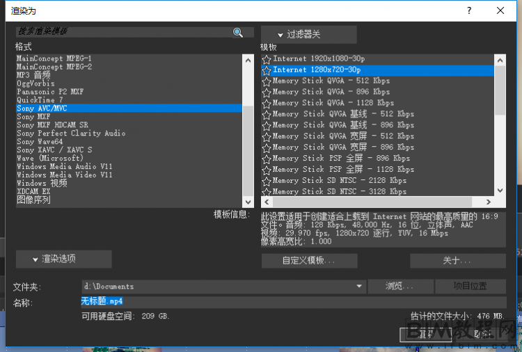Select Sony Wave64 format
The height and width of the screenshot is (352, 522).
pos(129,142)
